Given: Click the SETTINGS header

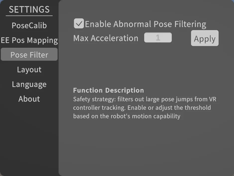Looking at the screenshot, I should click(x=29, y=10).
